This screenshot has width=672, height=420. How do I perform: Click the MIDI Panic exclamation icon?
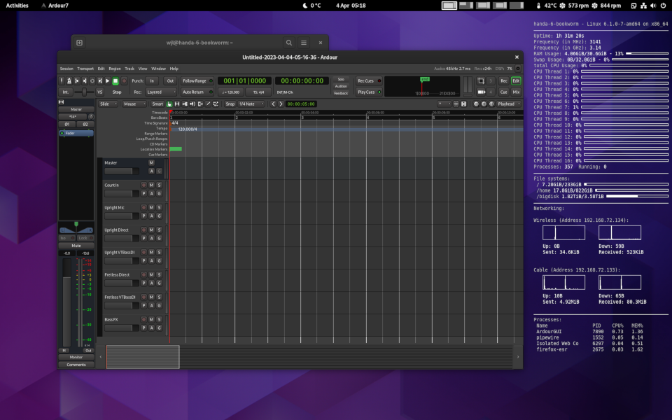62,80
